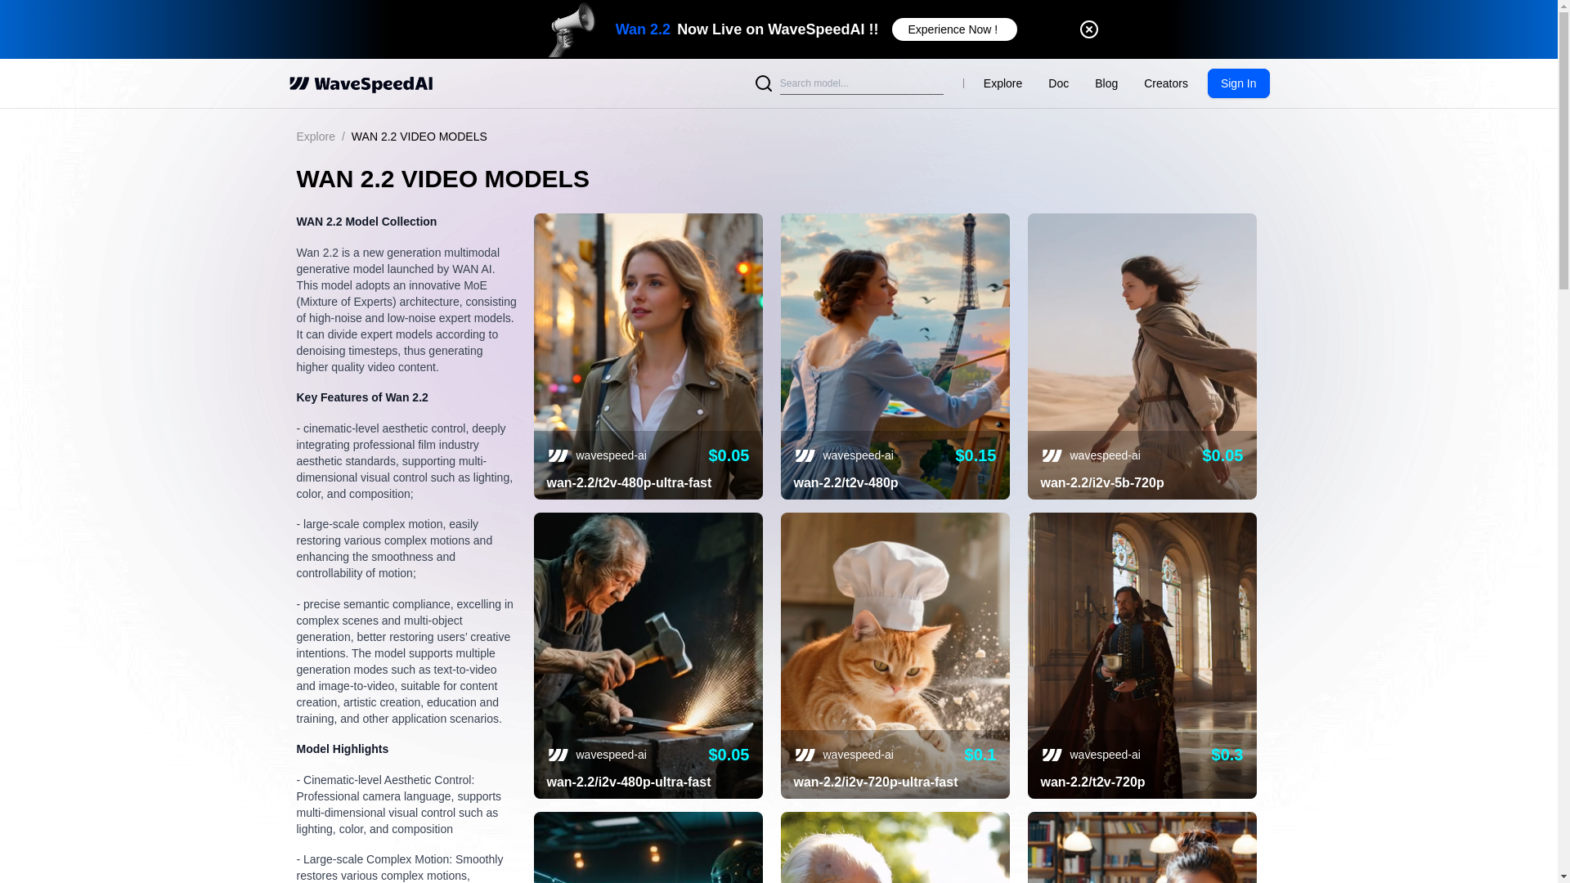Close the Wan 2.2 announcement banner
Screen dimensions: 1570x883
tap(1088, 29)
